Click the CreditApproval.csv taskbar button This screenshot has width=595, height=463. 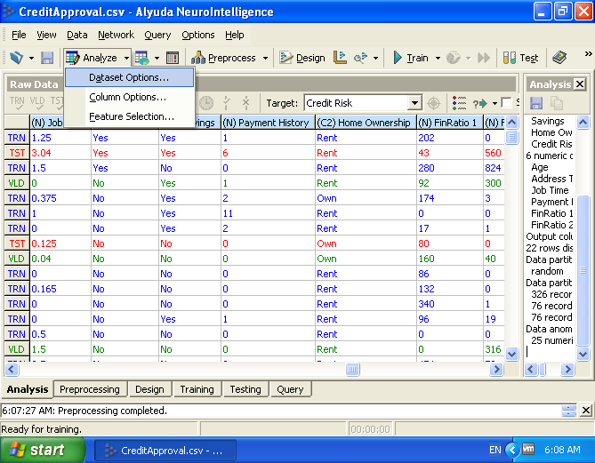165,450
